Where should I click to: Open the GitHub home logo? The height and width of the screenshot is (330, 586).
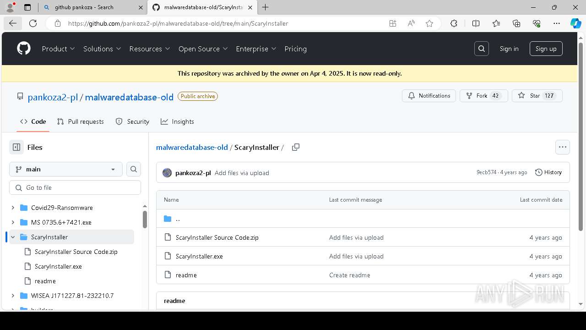24,49
